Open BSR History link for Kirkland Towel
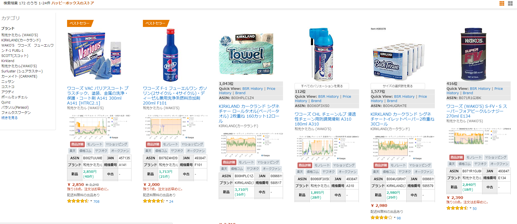Screen dimensions: 517x224 (x=253, y=89)
